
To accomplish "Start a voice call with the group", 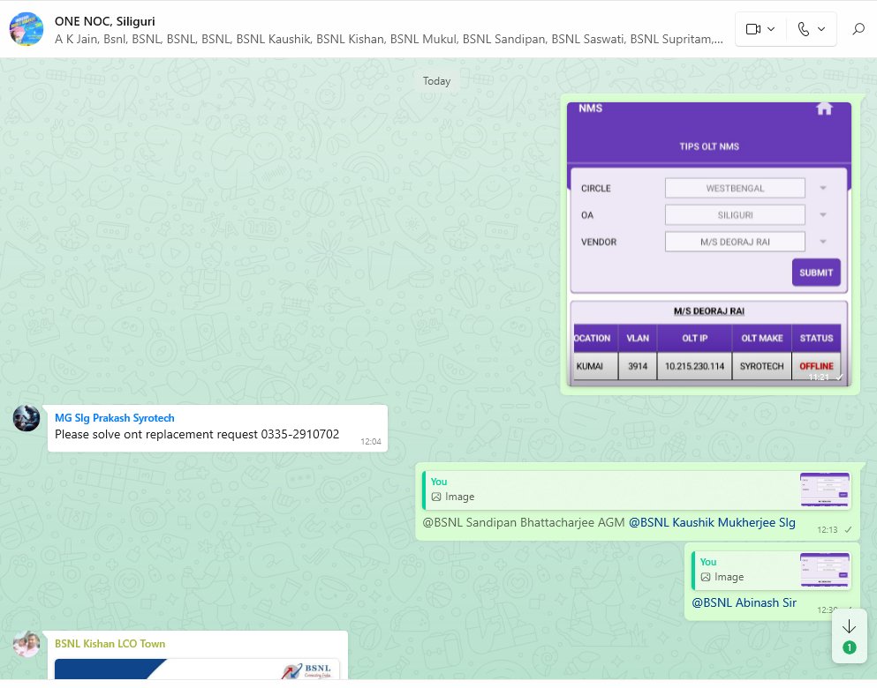I will point(803,29).
